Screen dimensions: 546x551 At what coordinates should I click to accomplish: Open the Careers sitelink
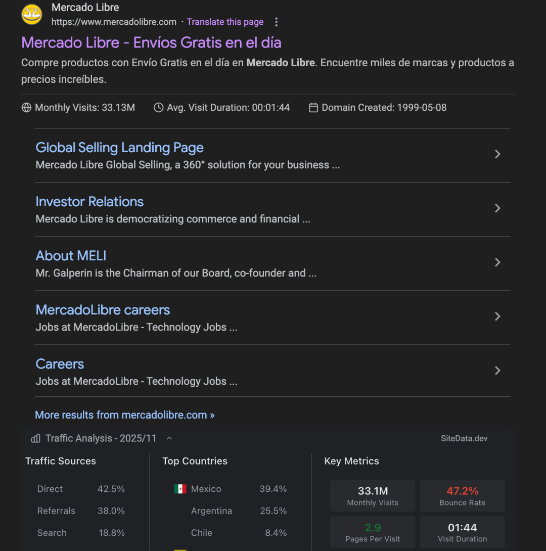tap(60, 364)
